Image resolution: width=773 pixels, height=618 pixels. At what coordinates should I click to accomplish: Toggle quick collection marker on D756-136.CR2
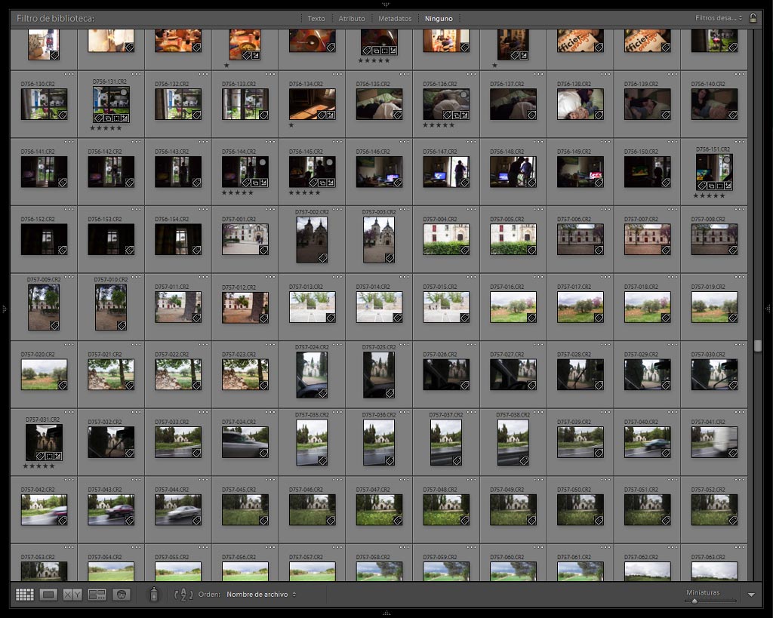[x=463, y=94]
